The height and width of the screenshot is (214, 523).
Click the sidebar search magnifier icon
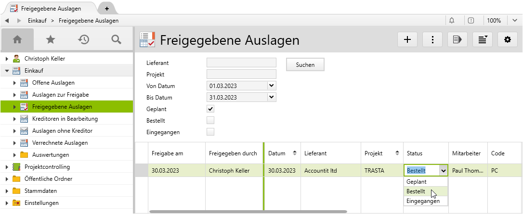[116, 40]
